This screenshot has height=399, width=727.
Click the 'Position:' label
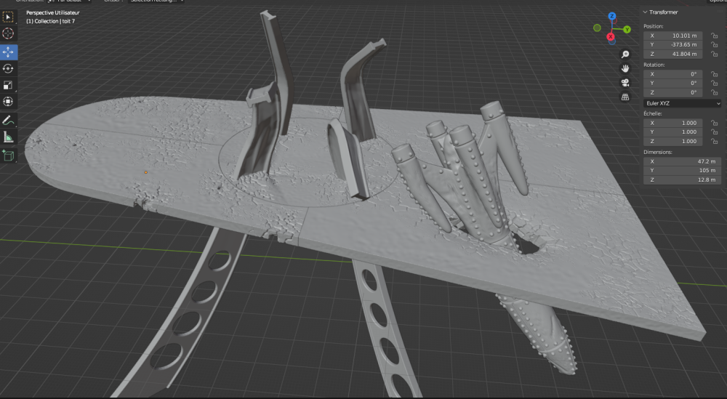click(654, 26)
